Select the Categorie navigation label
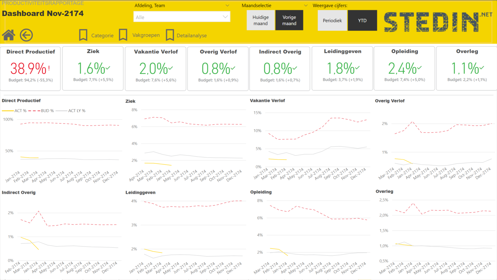497x280 pixels. click(102, 36)
